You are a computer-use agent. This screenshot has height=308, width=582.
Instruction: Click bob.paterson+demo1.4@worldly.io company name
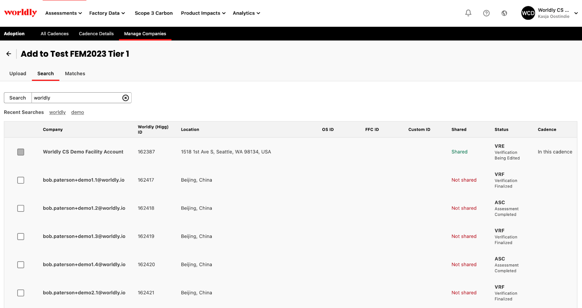point(84,264)
